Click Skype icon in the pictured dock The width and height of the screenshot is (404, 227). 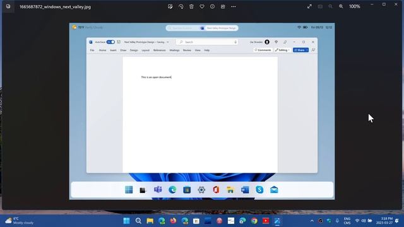(259, 190)
